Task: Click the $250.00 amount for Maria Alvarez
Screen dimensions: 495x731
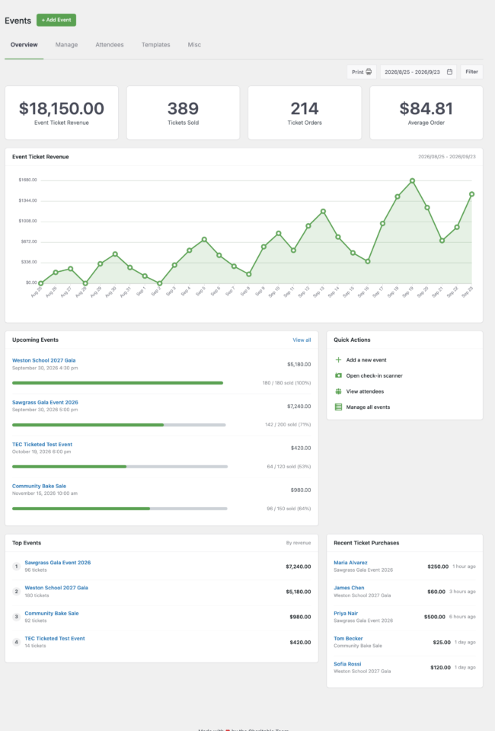Action: pos(438,567)
